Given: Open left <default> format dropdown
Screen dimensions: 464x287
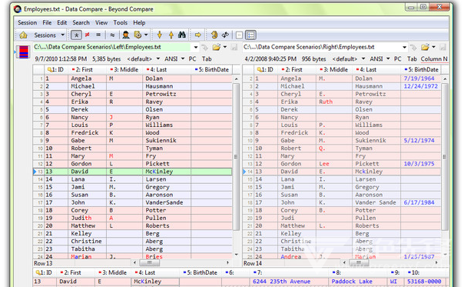Looking at the screenshot, I should click(158, 58).
